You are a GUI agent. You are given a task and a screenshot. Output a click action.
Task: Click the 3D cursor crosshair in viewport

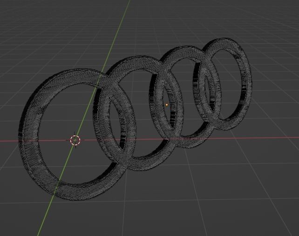click(75, 140)
